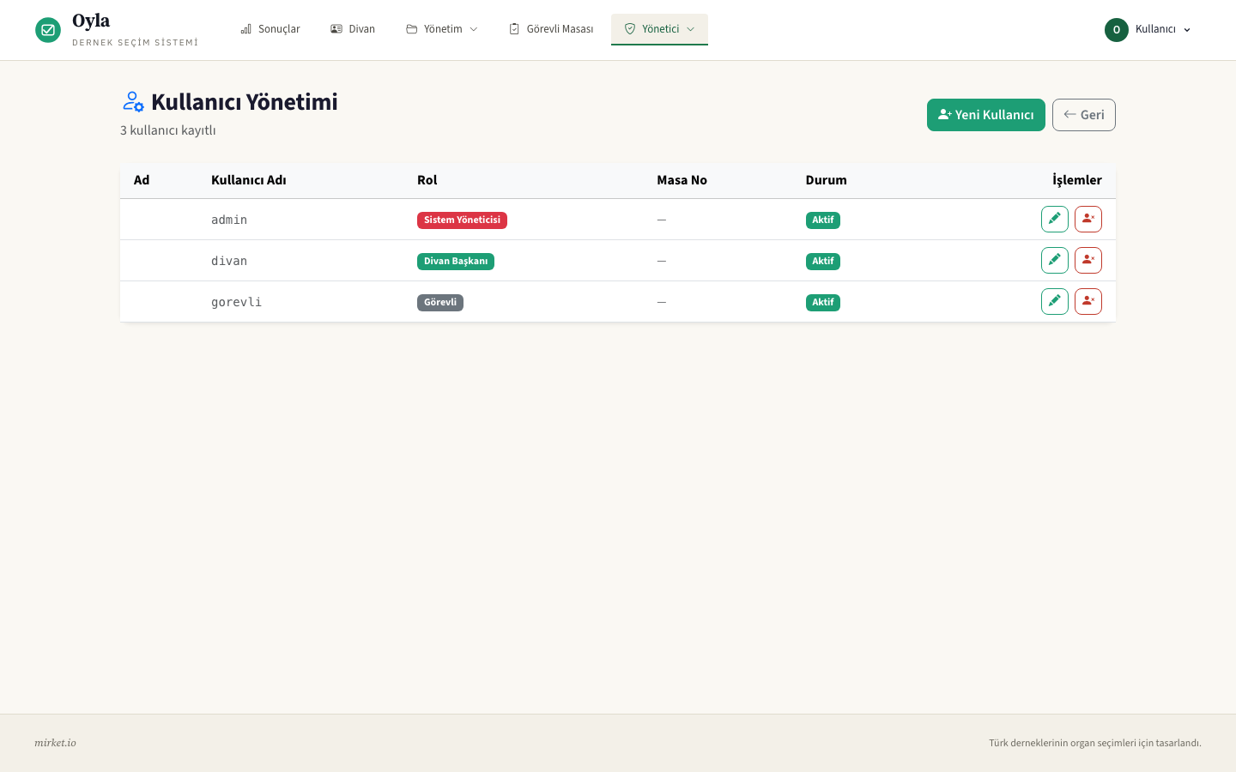Click the user-gear icon beside Kullanıcı Yönetimi
Viewport: 1236px width, 772px height.
point(133,102)
